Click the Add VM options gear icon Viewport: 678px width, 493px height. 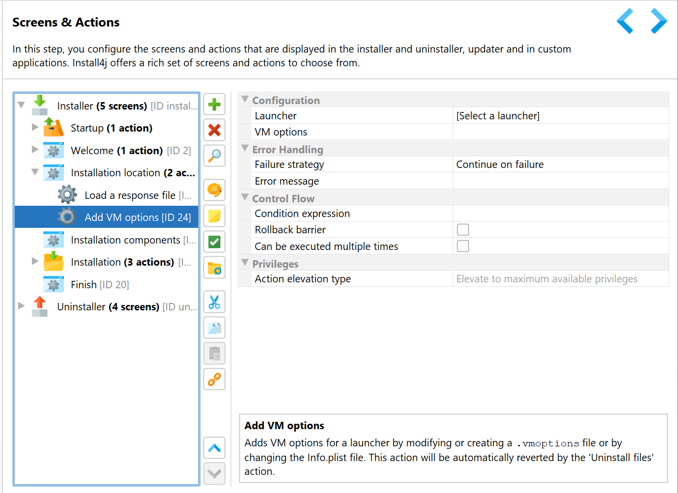(67, 217)
